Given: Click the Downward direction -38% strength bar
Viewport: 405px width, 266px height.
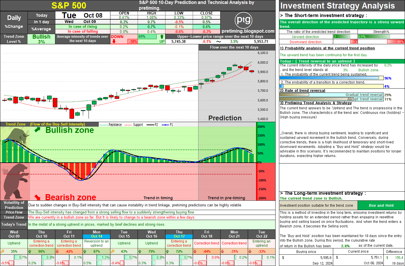Looking at the screenshot, I should 396,42.
